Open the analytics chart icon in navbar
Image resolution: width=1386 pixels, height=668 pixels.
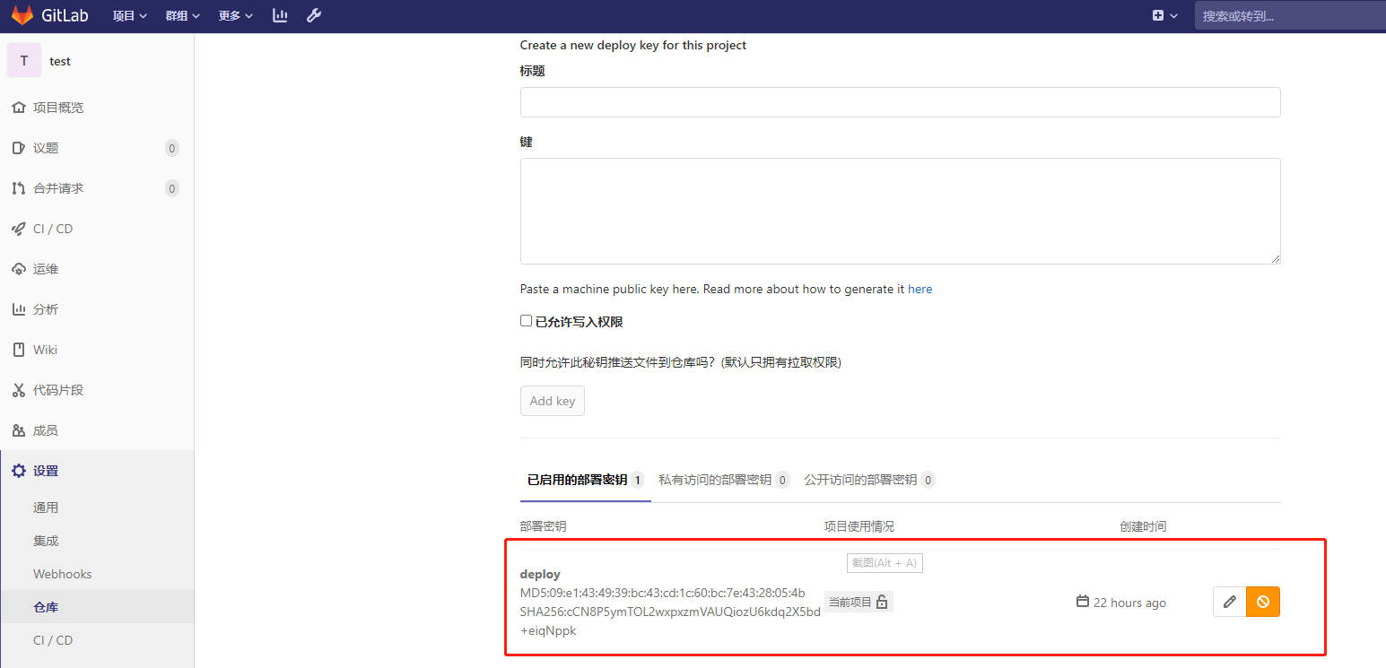pyautogui.click(x=280, y=15)
